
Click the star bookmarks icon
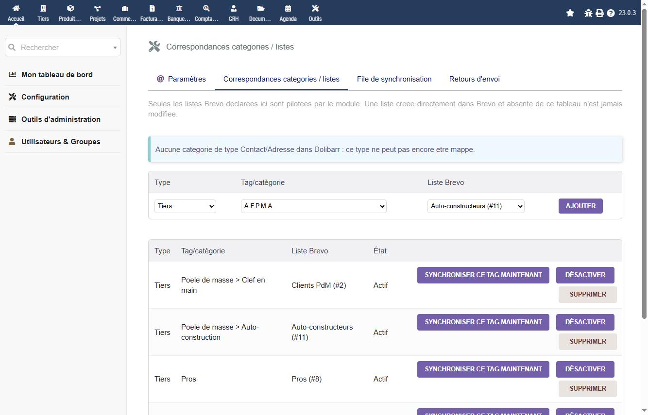570,13
